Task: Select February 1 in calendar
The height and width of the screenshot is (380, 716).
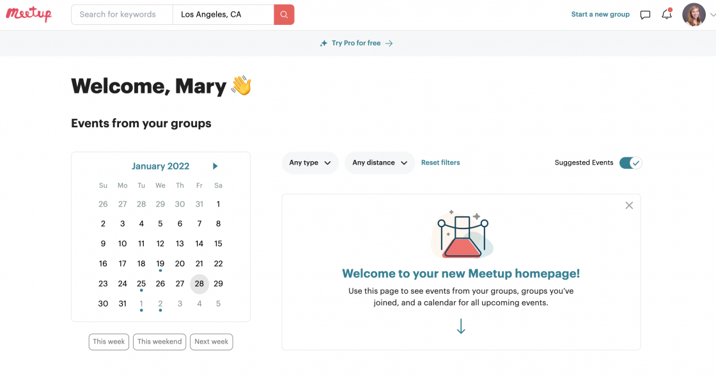Action: [x=141, y=304]
